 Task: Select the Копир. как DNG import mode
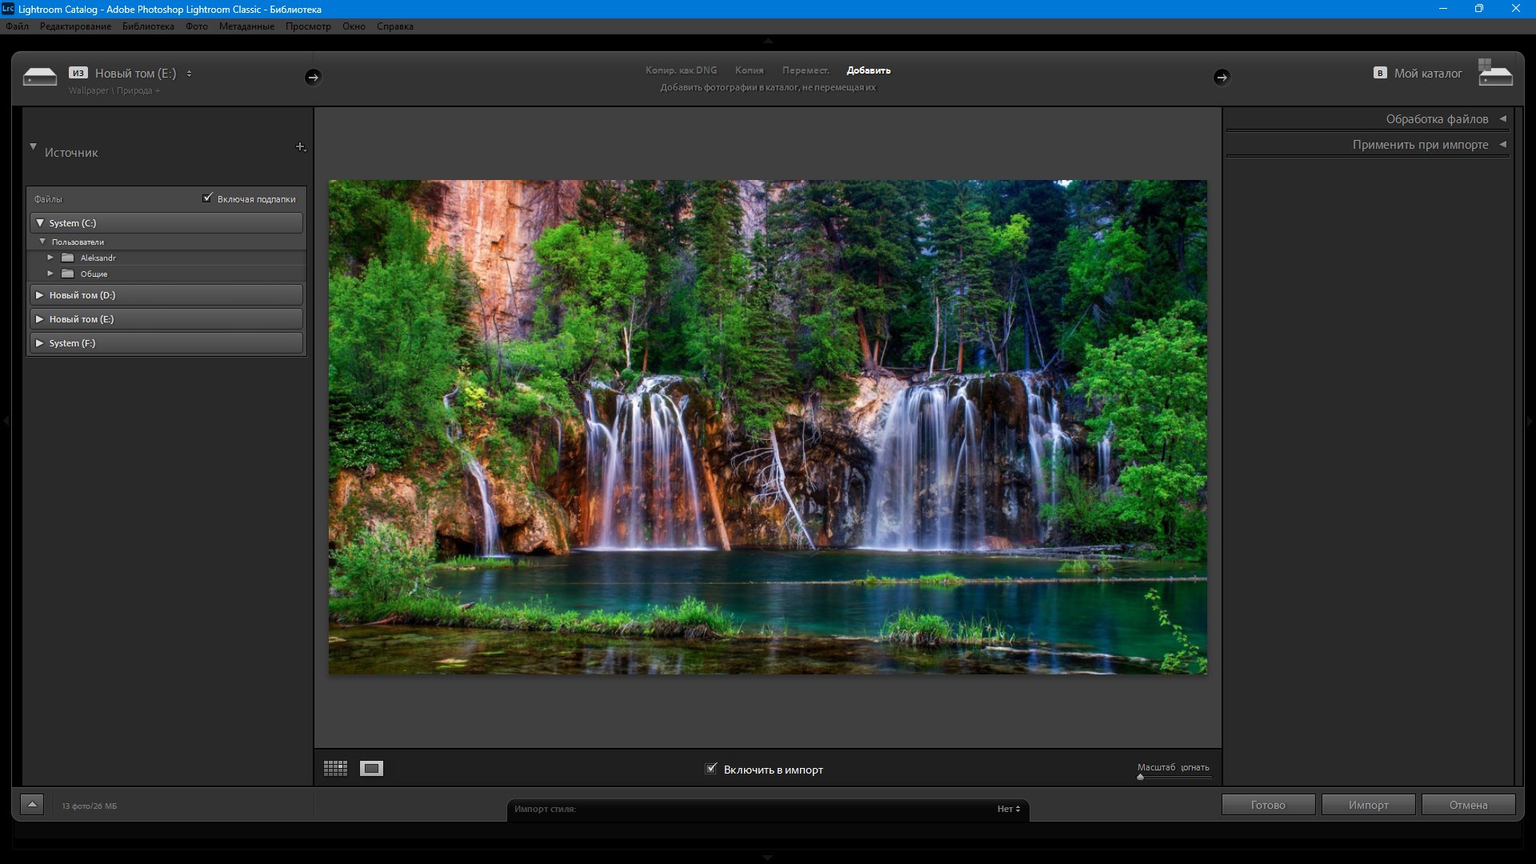pyautogui.click(x=681, y=70)
